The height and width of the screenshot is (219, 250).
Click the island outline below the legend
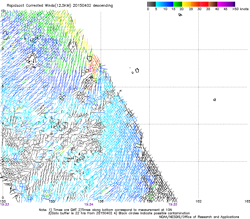pos(180,15)
